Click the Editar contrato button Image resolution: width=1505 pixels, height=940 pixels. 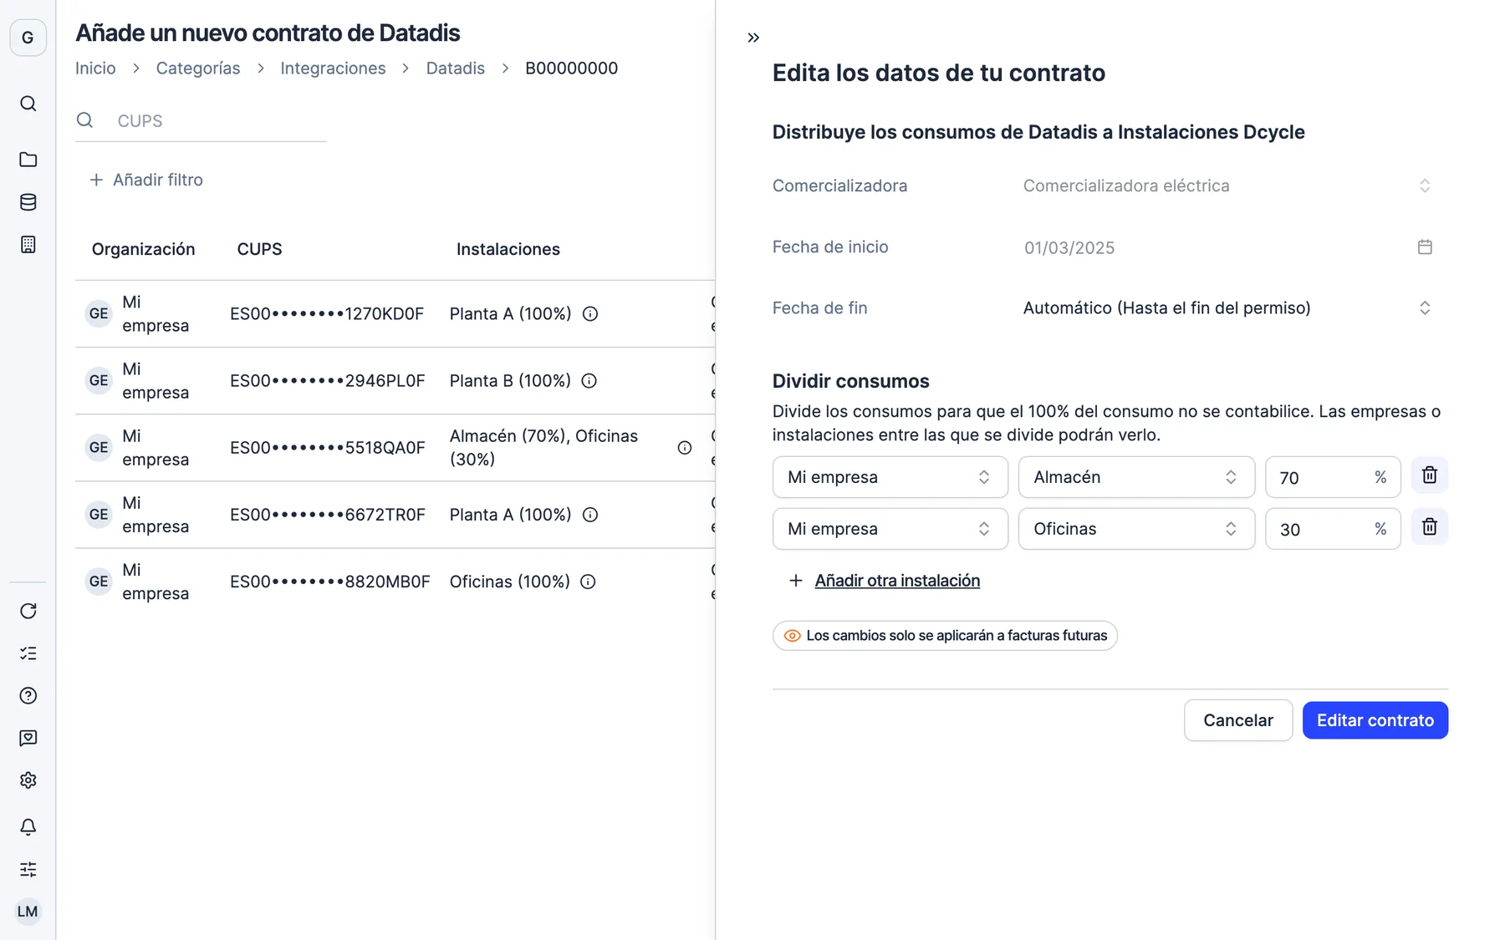(x=1375, y=720)
